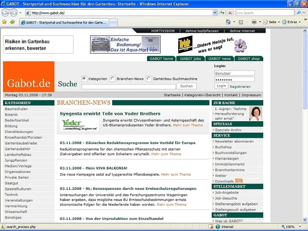The width and height of the screenshot is (308, 231).
Task: Click the Suchen button
Action: (x=186, y=86)
